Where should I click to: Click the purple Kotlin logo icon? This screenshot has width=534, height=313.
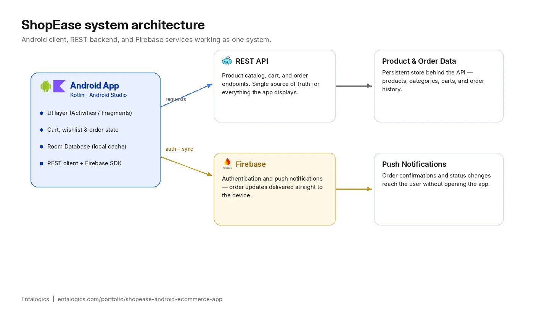pos(60,86)
